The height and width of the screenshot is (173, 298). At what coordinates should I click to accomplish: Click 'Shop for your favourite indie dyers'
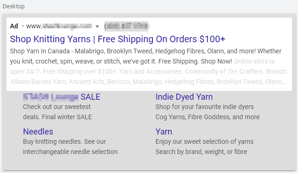pos(205,107)
